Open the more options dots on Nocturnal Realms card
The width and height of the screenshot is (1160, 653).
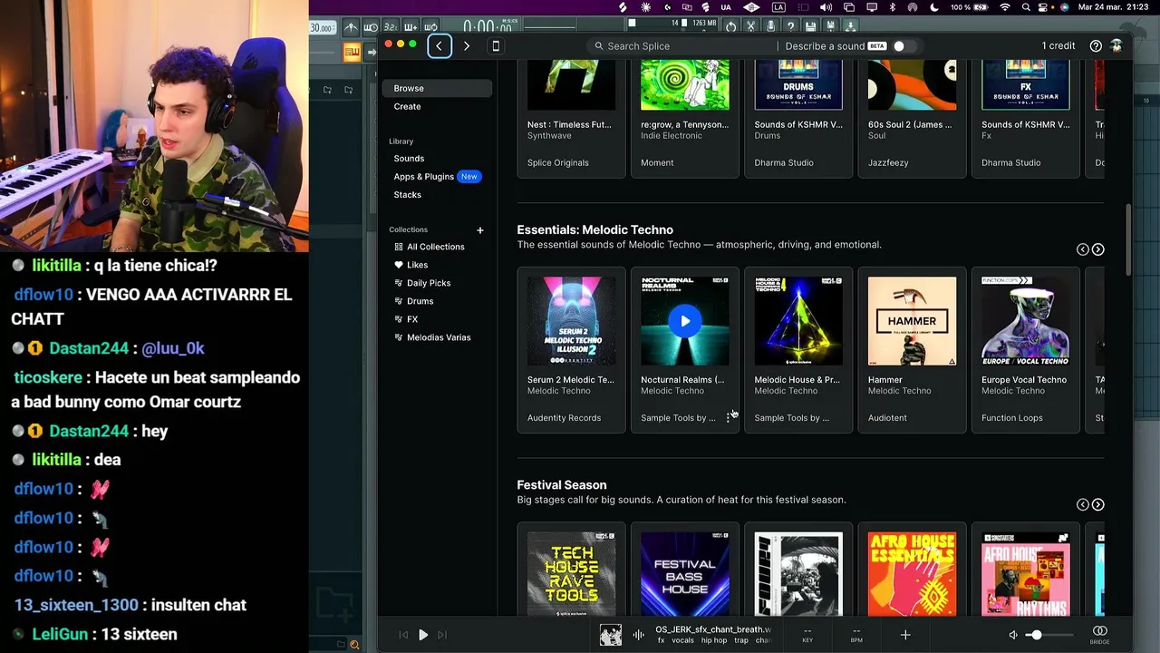click(729, 418)
